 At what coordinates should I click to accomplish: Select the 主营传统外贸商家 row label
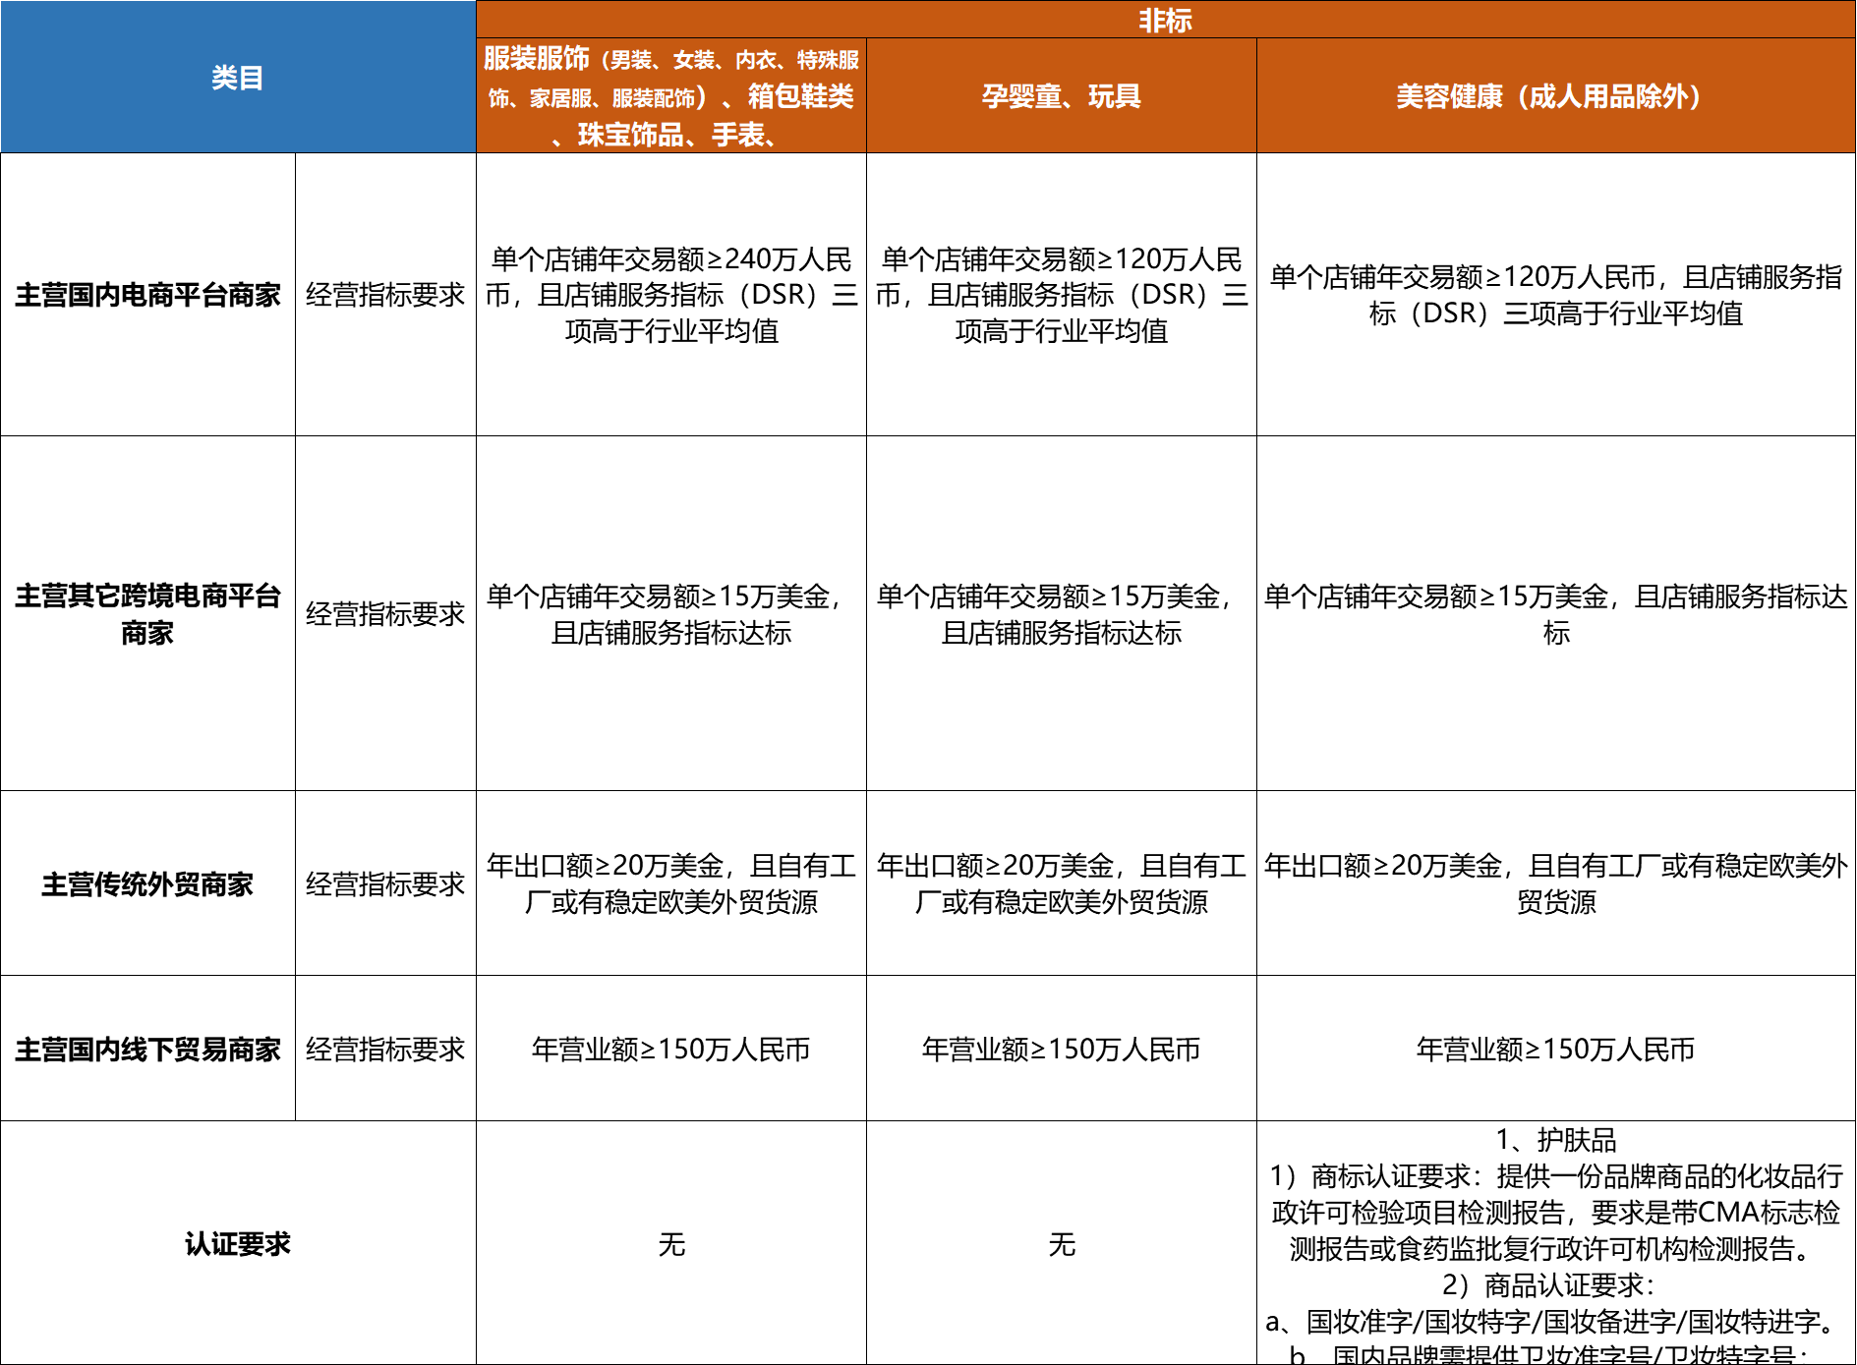click(x=147, y=883)
